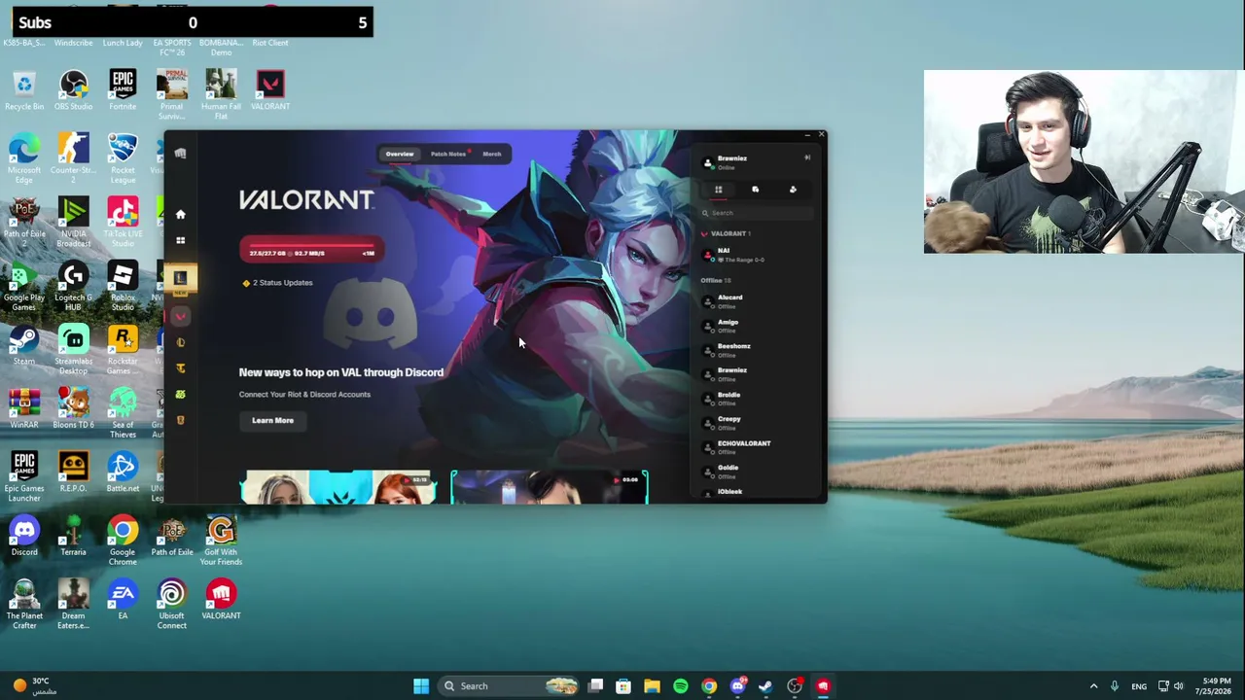
Task: Open the Merch tab
Action: [492, 154]
